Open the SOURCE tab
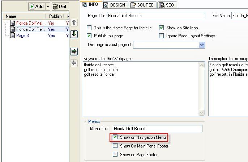 [x=142, y=5]
